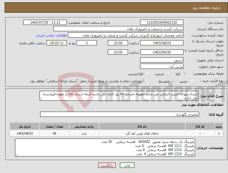The height and width of the screenshot is (173, 228).
Task: Click the delivery city field پارس آباد
Action: 162,67
